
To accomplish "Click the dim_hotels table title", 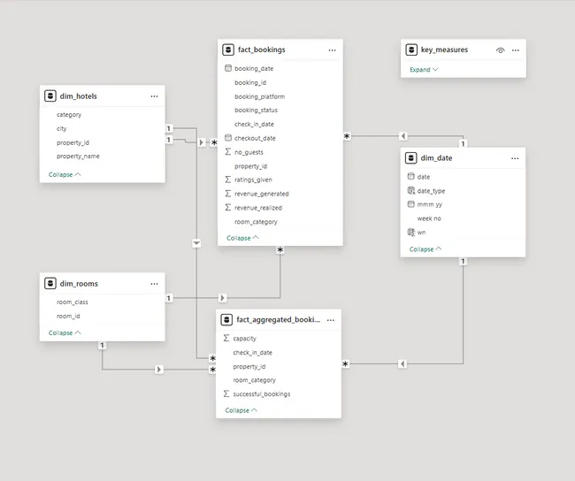I will click(79, 96).
